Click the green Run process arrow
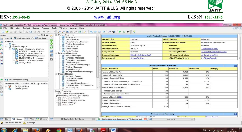The width and height of the screenshot is (242, 132). pyautogui.click(x=120, y=32)
